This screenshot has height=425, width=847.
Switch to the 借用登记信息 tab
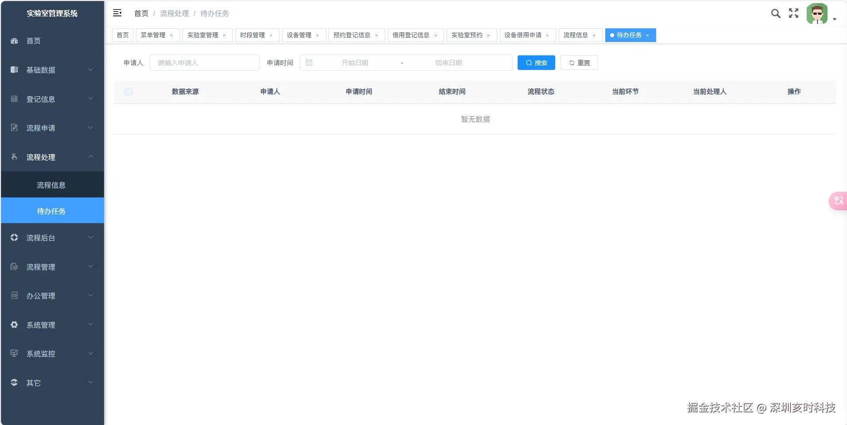coord(411,35)
